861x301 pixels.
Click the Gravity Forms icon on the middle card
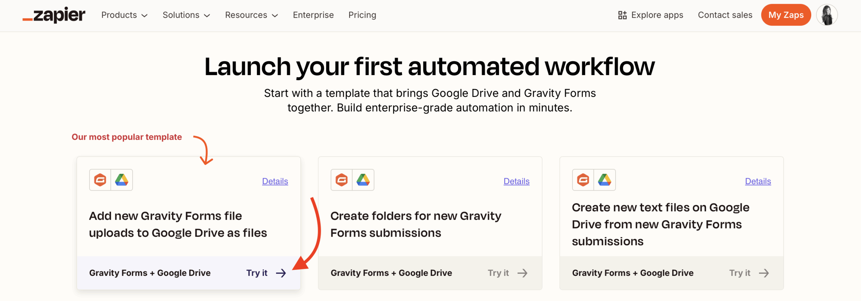(341, 180)
